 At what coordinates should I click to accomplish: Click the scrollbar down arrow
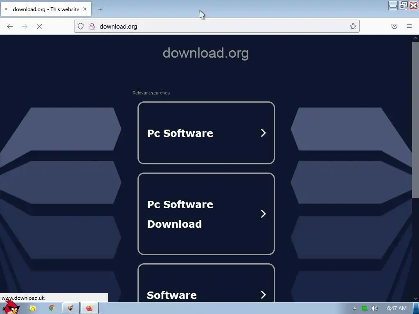tap(415, 298)
